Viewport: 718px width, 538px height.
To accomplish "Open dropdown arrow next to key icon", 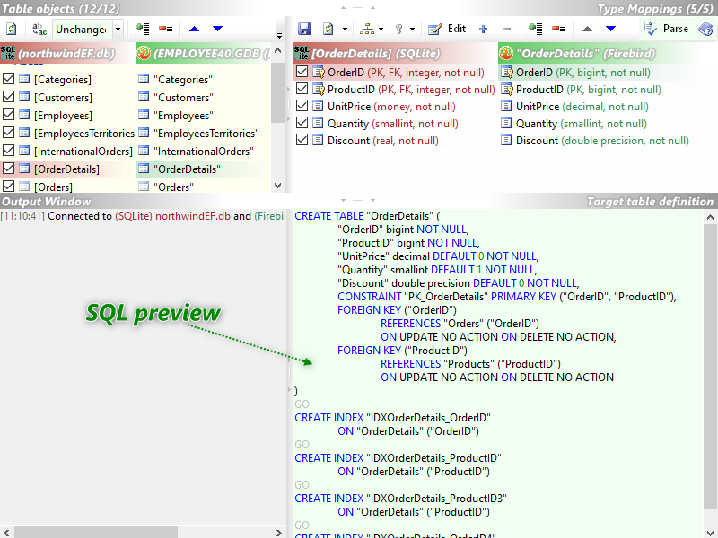I will coord(412,30).
